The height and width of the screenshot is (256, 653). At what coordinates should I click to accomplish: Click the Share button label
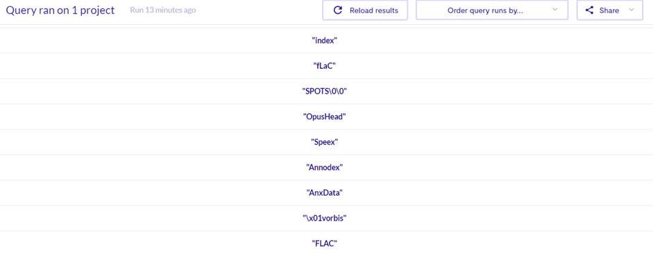pos(609,11)
